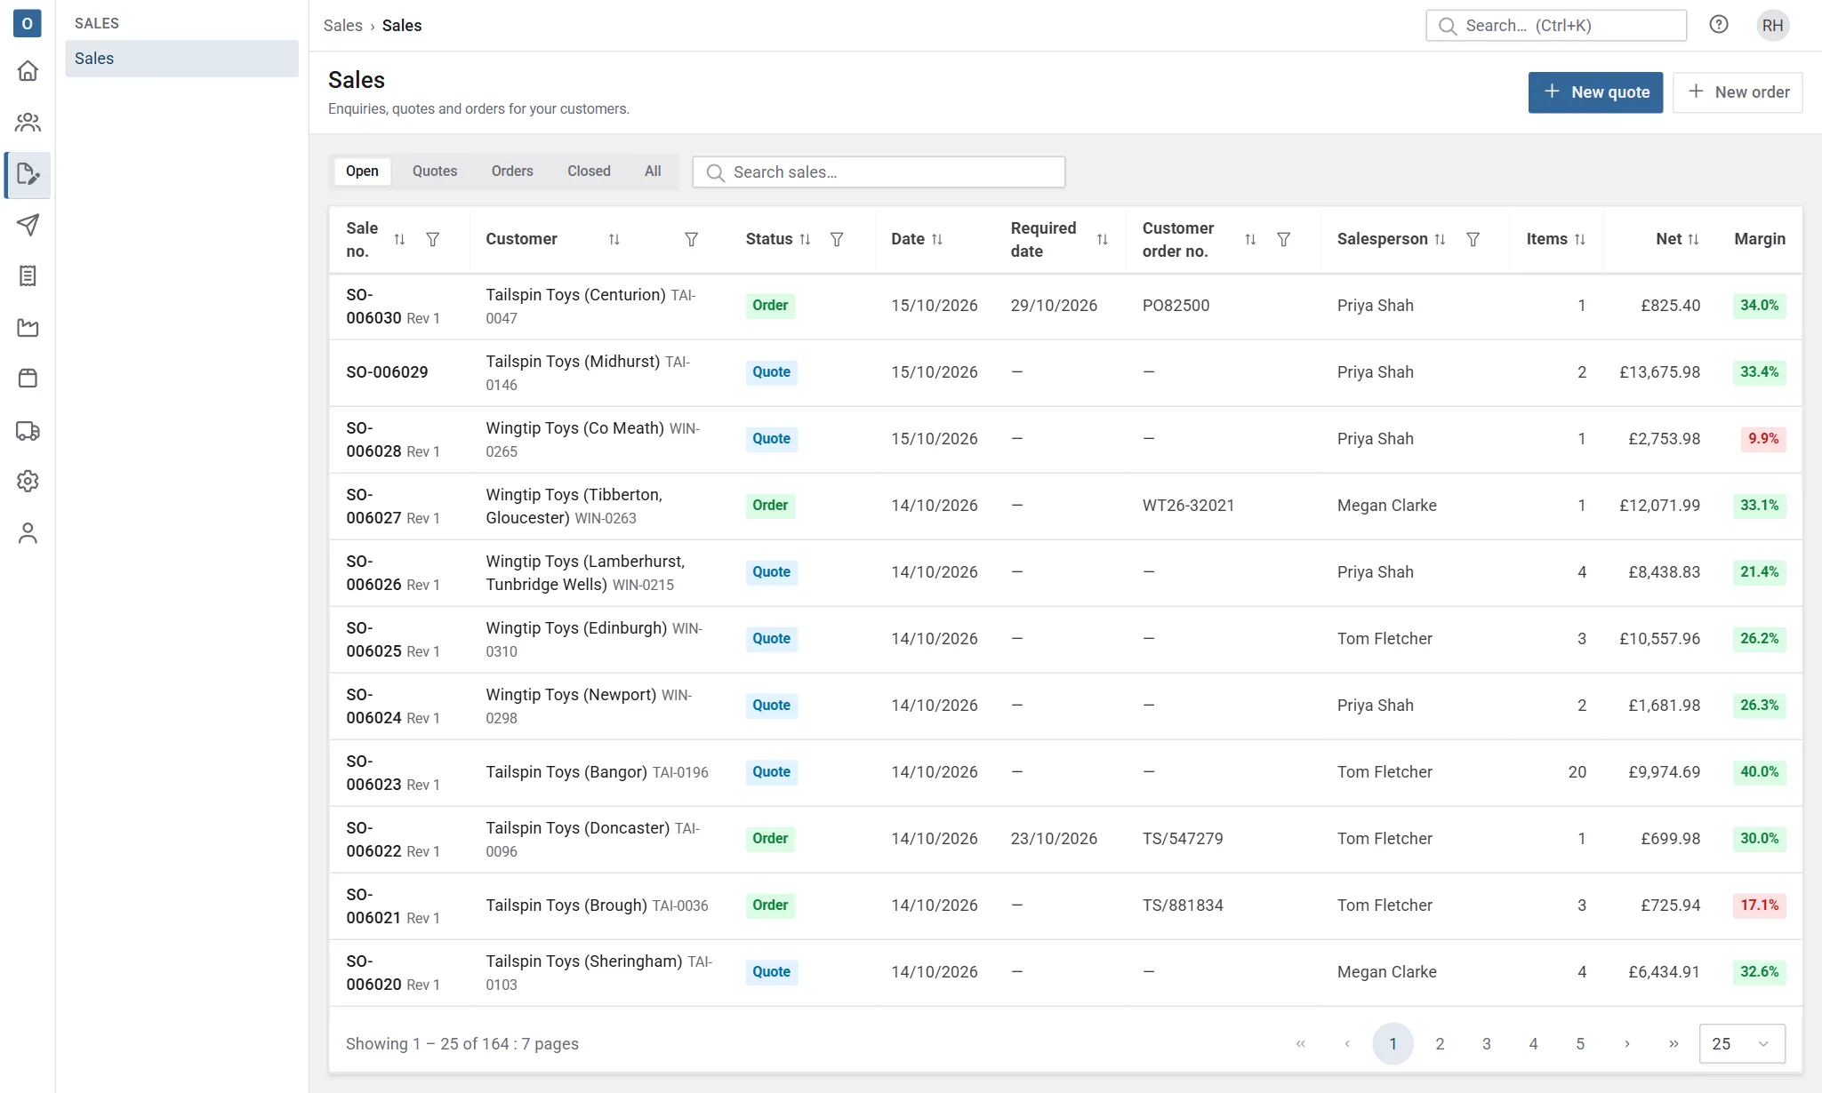Switch to the All tab
The width and height of the screenshot is (1822, 1093).
653,172
